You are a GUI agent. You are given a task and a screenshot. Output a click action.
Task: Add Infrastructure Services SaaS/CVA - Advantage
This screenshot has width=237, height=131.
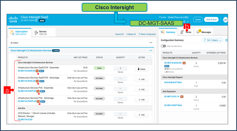[141, 79]
